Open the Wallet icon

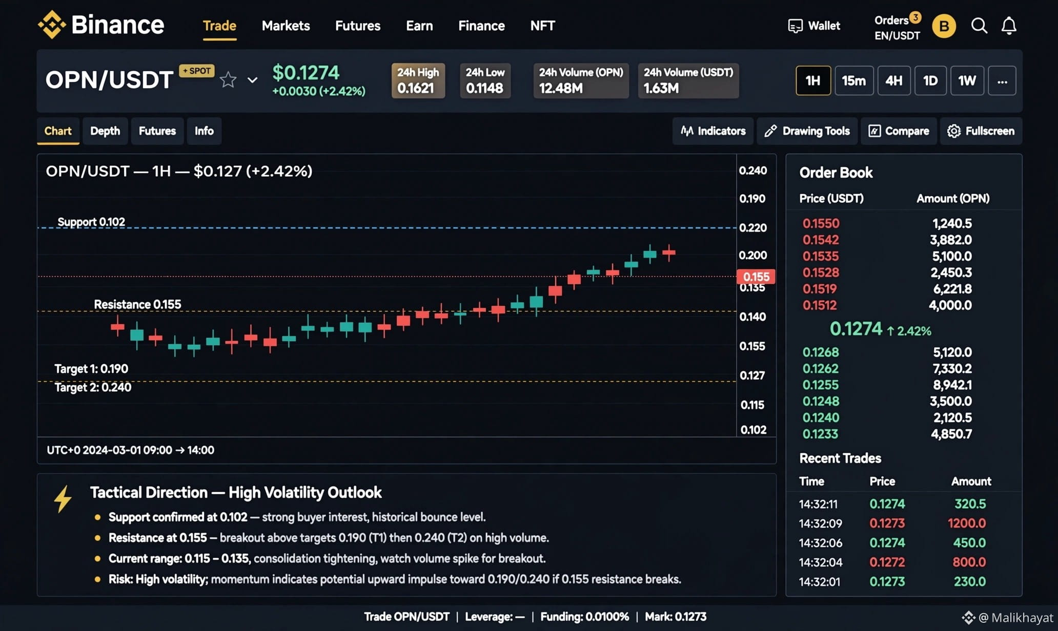pyautogui.click(x=795, y=26)
